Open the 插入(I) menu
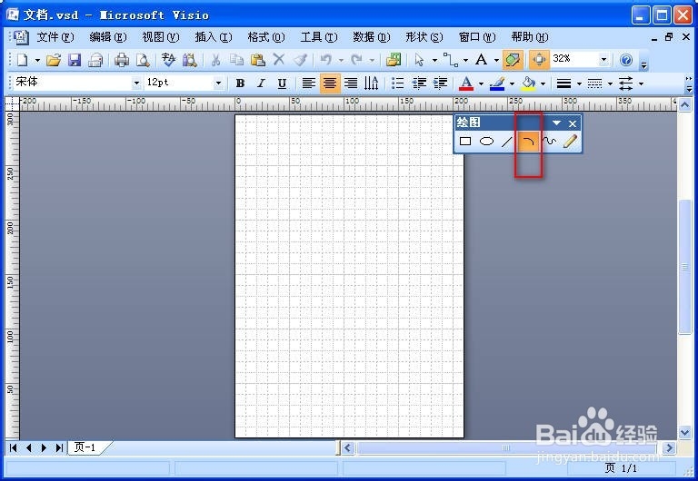Viewport: 698px width, 481px height. (x=214, y=37)
